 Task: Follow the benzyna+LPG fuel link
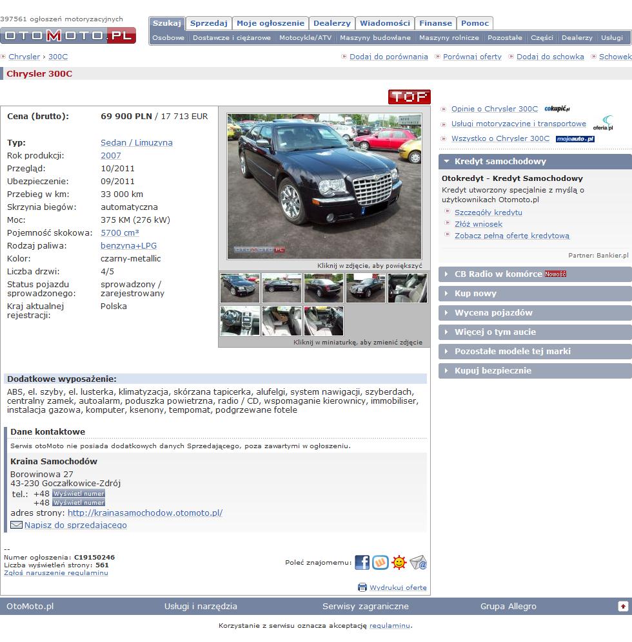click(128, 246)
